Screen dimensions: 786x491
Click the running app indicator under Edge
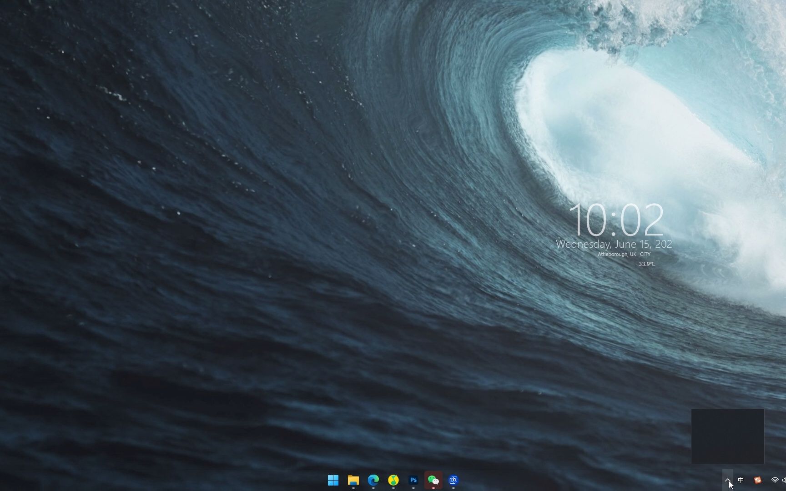point(373,487)
